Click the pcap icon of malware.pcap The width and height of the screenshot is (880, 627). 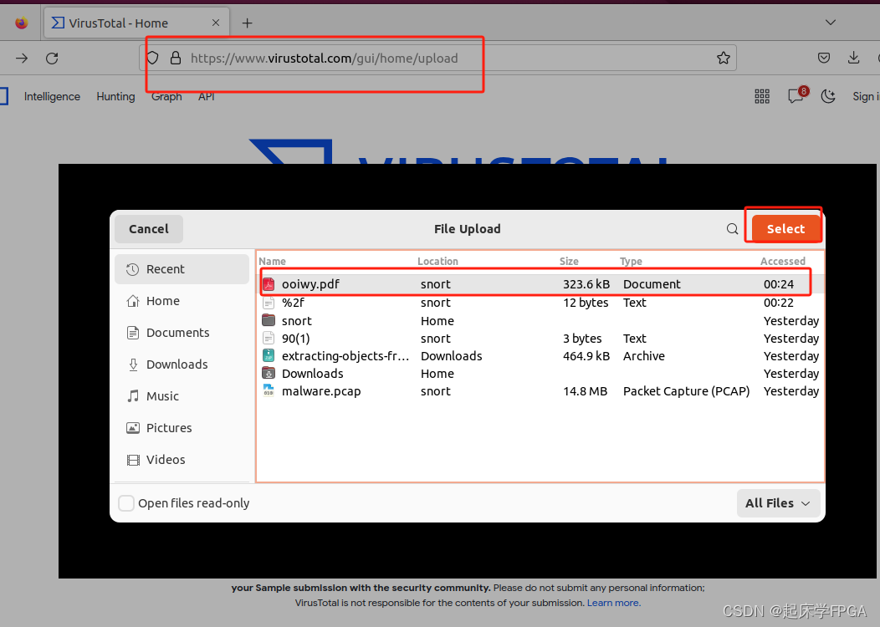[x=269, y=391]
